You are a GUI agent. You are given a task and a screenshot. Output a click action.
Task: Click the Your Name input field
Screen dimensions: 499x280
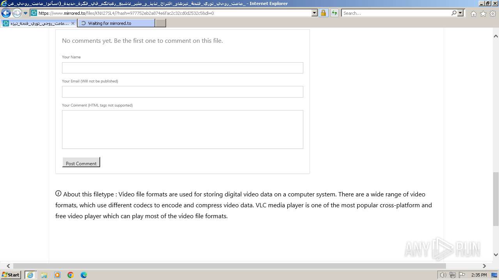pos(182,68)
